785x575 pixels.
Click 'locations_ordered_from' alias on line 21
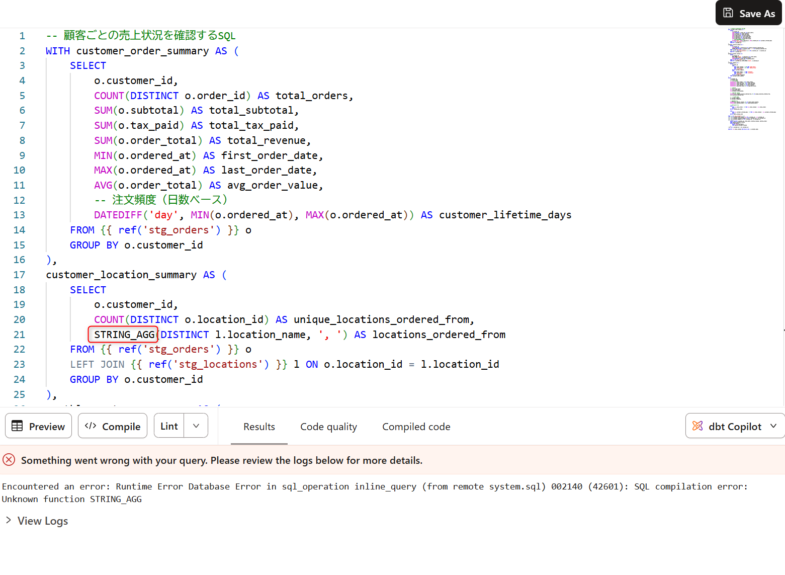pos(439,335)
